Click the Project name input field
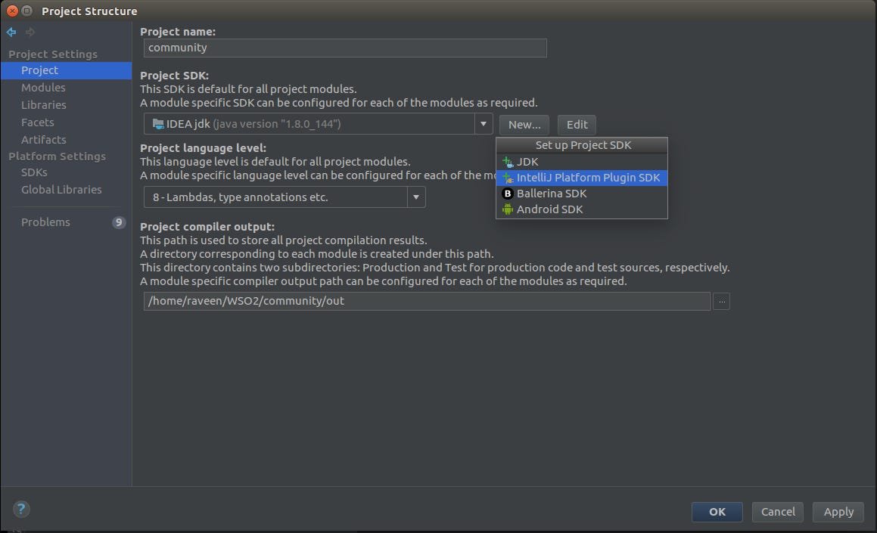Image resolution: width=877 pixels, height=533 pixels. (x=345, y=48)
